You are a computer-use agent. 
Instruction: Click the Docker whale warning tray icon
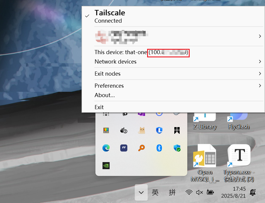(x=124, y=130)
